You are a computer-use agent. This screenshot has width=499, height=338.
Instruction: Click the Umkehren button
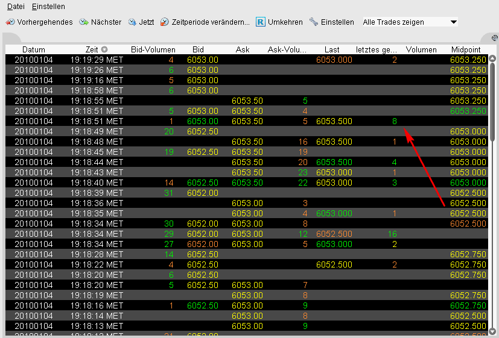(x=279, y=22)
